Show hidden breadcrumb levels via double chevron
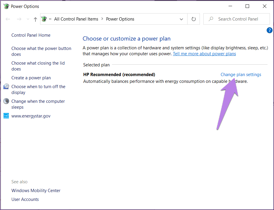 tap(50, 19)
